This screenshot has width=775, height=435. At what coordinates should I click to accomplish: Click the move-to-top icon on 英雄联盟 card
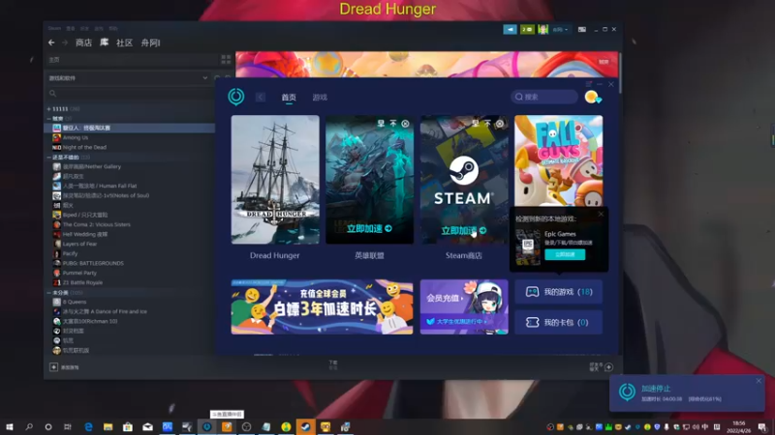(393, 124)
